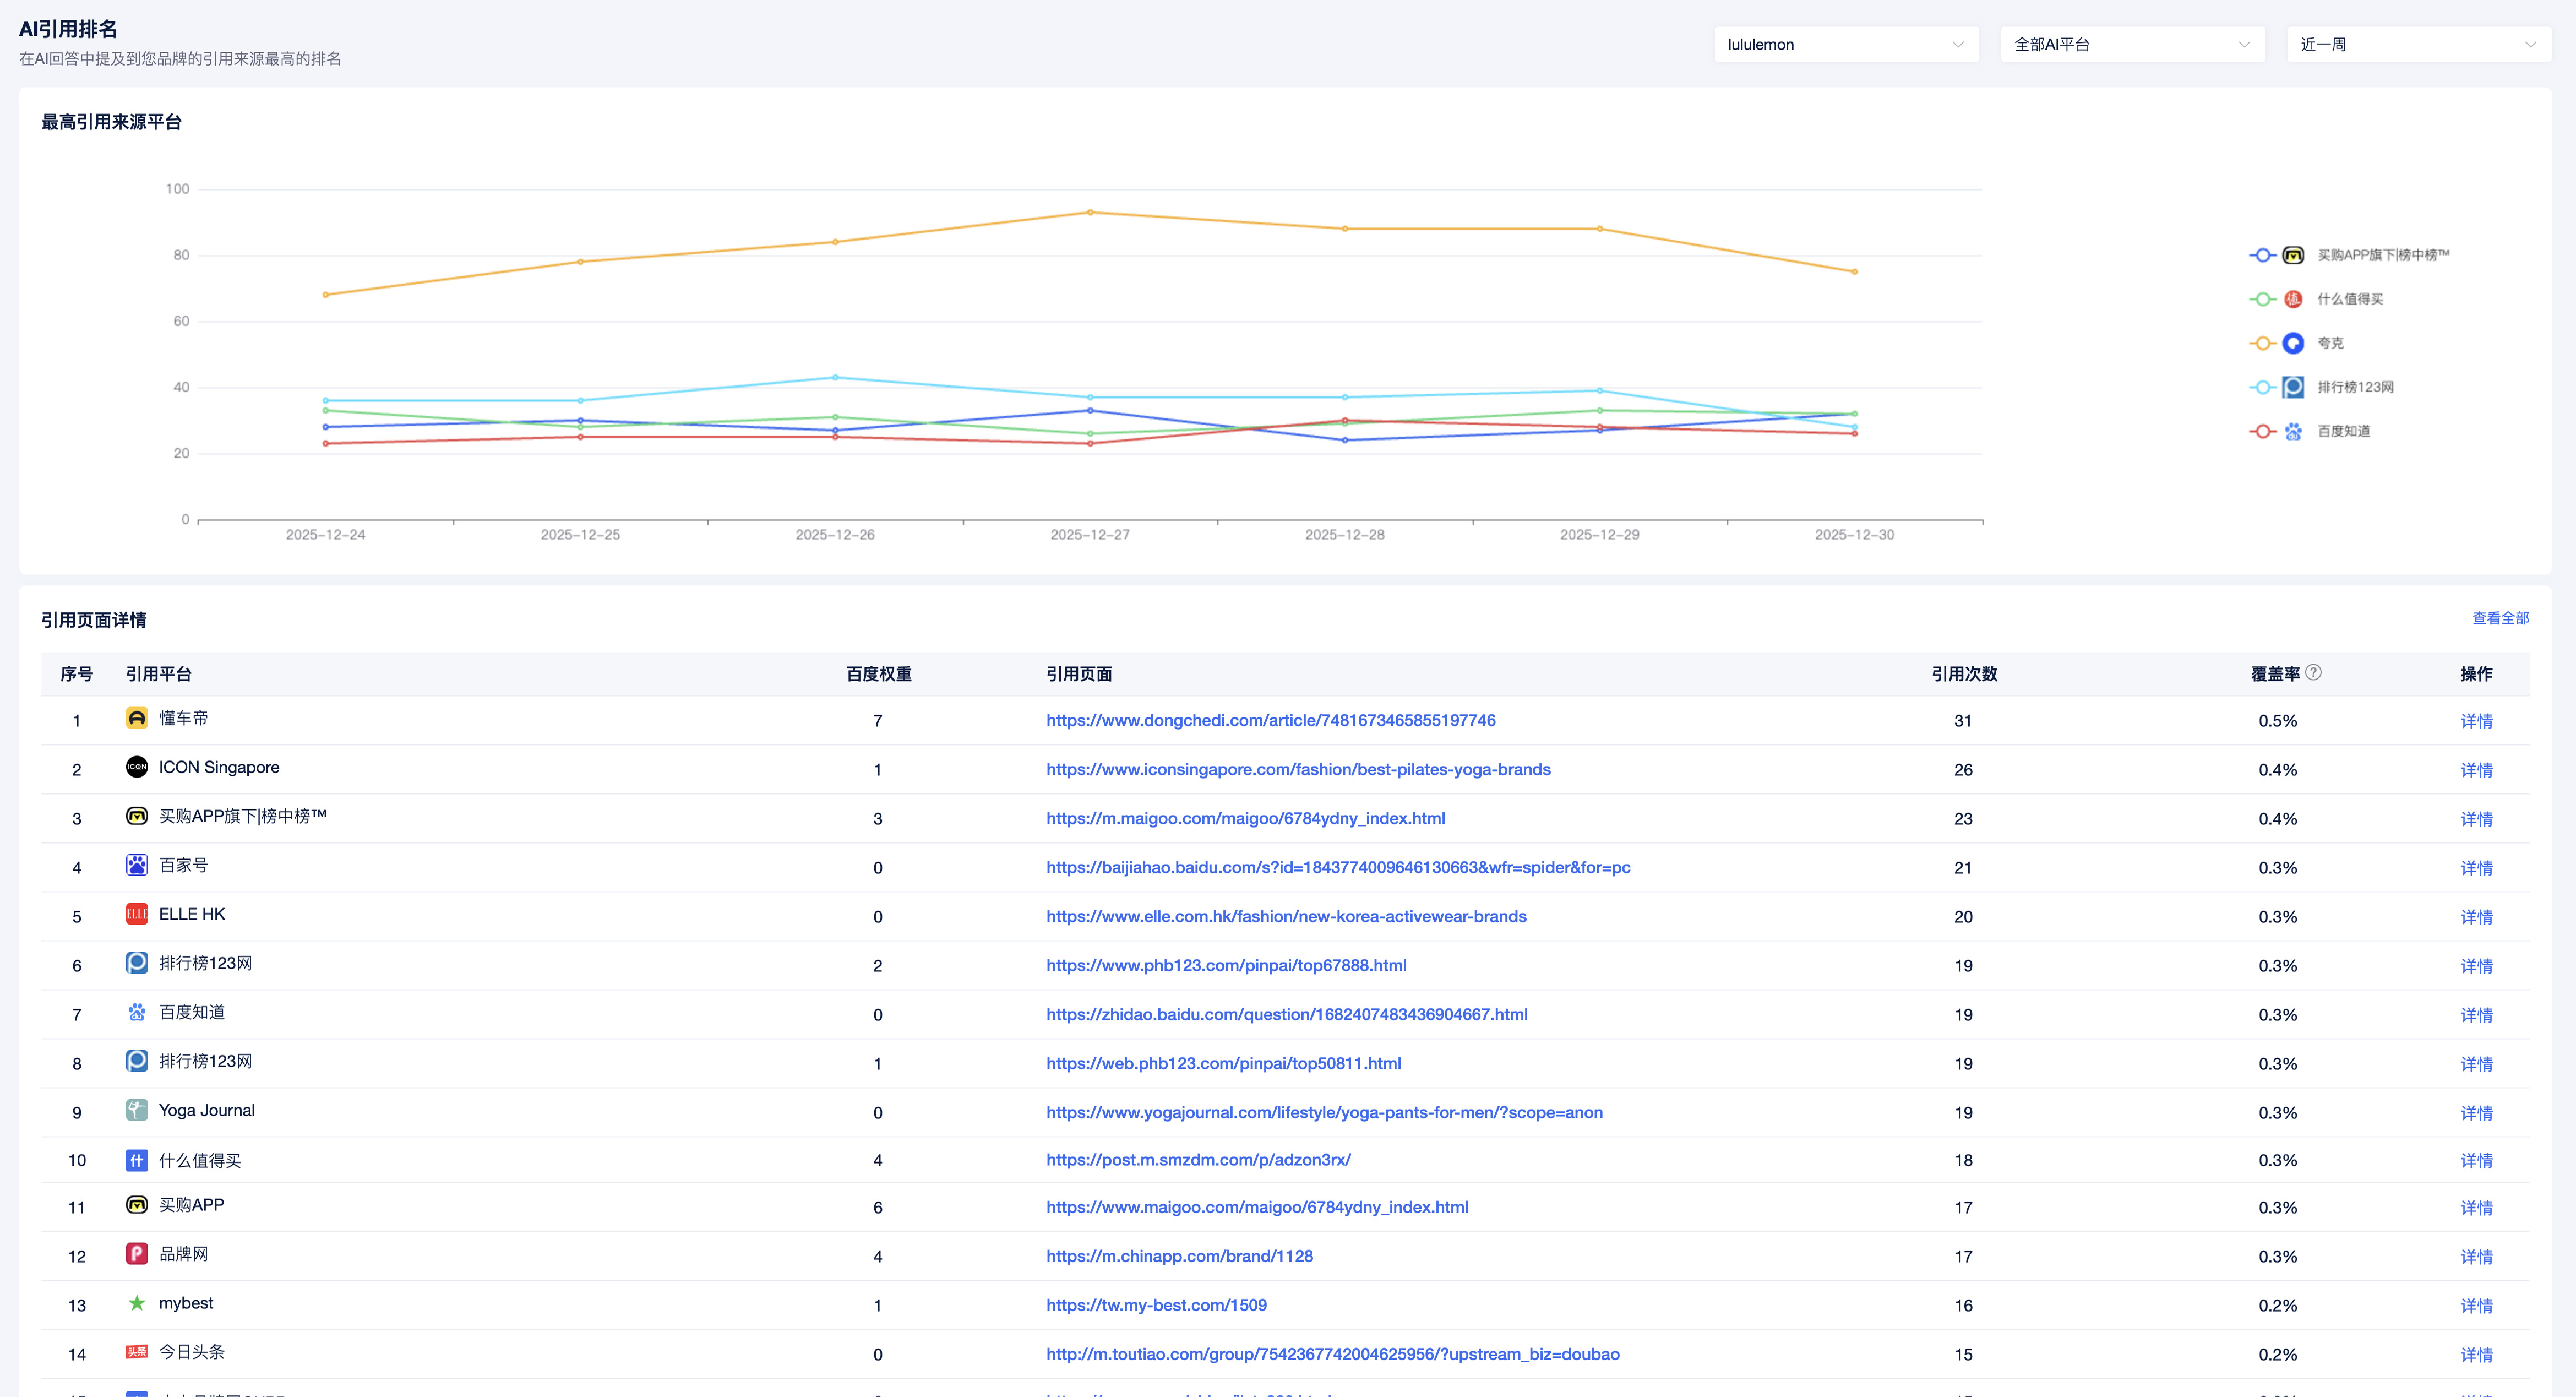Image resolution: width=2576 pixels, height=1397 pixels.
Task: Click the mybest green star icon
Action: click(x=137, y=1303)
